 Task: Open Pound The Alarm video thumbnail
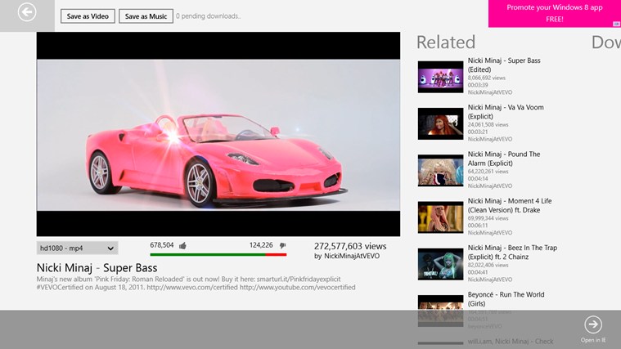440,170
